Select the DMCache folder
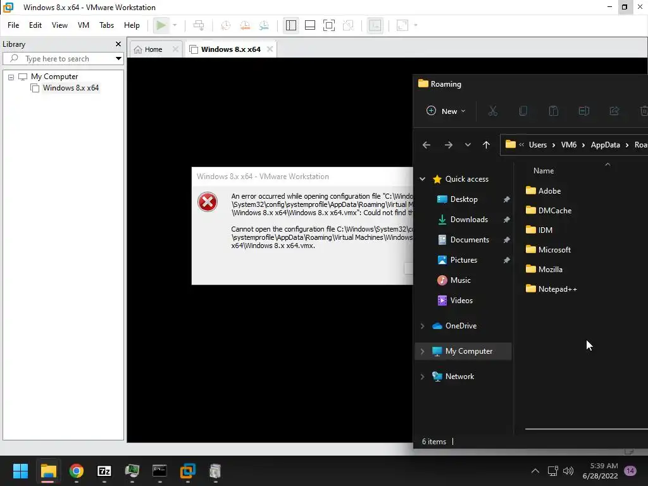 point(549,210)
